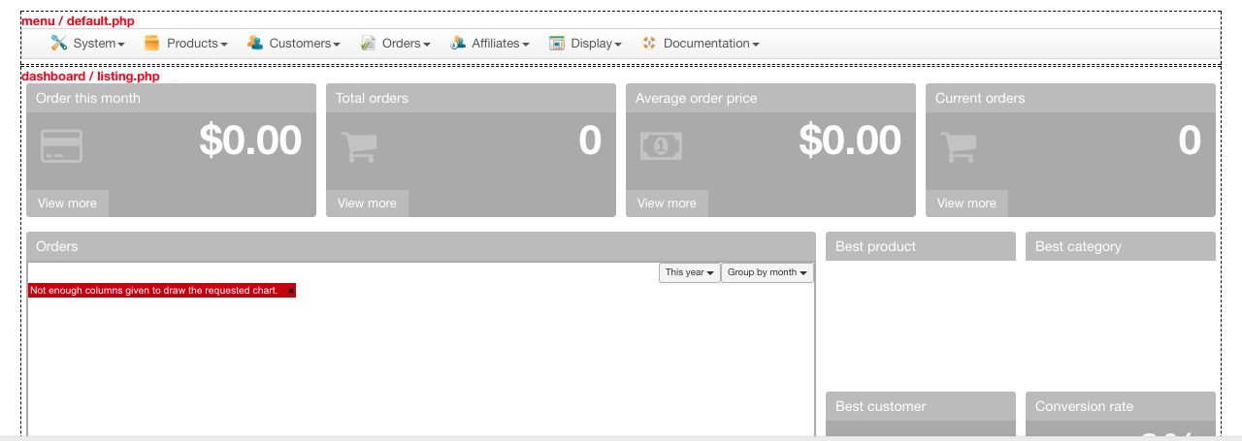Click the Display window icon

[x=557, y=43]
